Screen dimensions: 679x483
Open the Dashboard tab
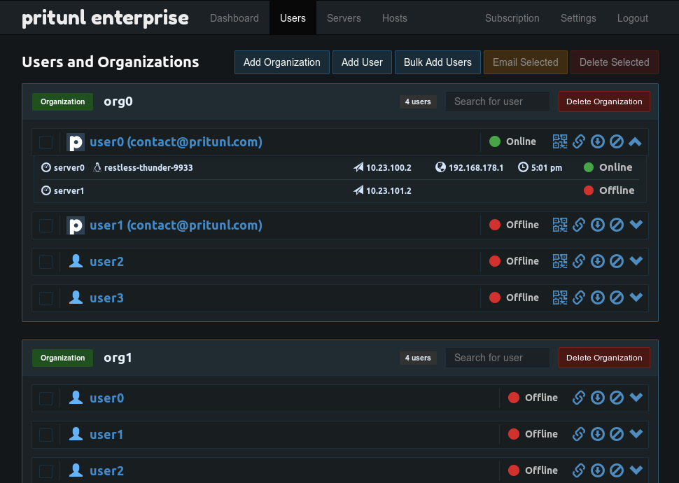click(x=234, y=17)
